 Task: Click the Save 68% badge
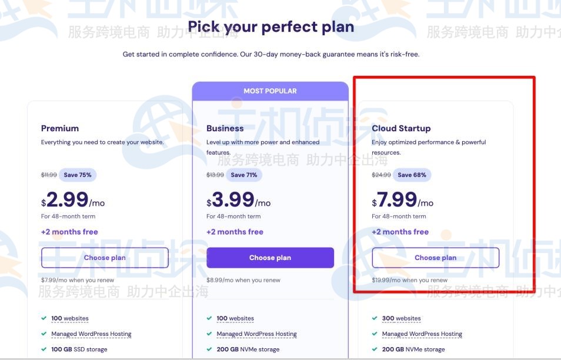tap(412, 175)
